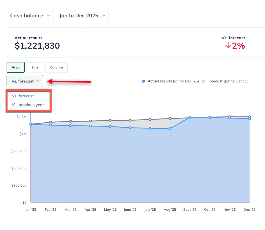Screen dimensions: 265x230
Task: Switch chart to Column view
Action: [x=56, y=67]
